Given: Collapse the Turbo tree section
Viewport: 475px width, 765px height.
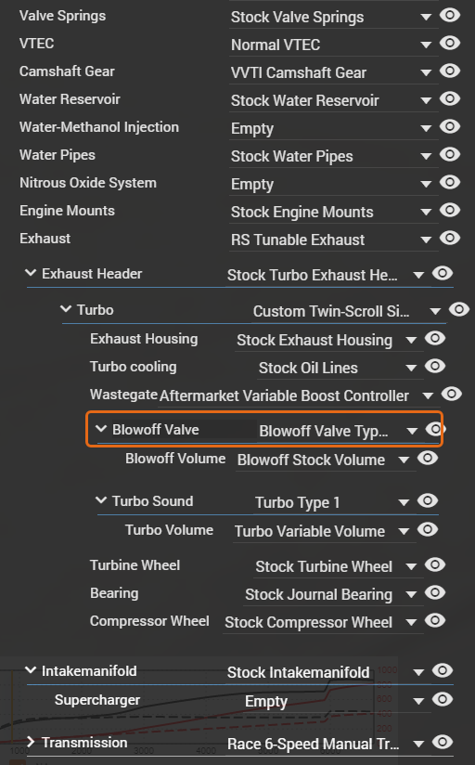Looking at the screenshot, I should pos(66,309).
